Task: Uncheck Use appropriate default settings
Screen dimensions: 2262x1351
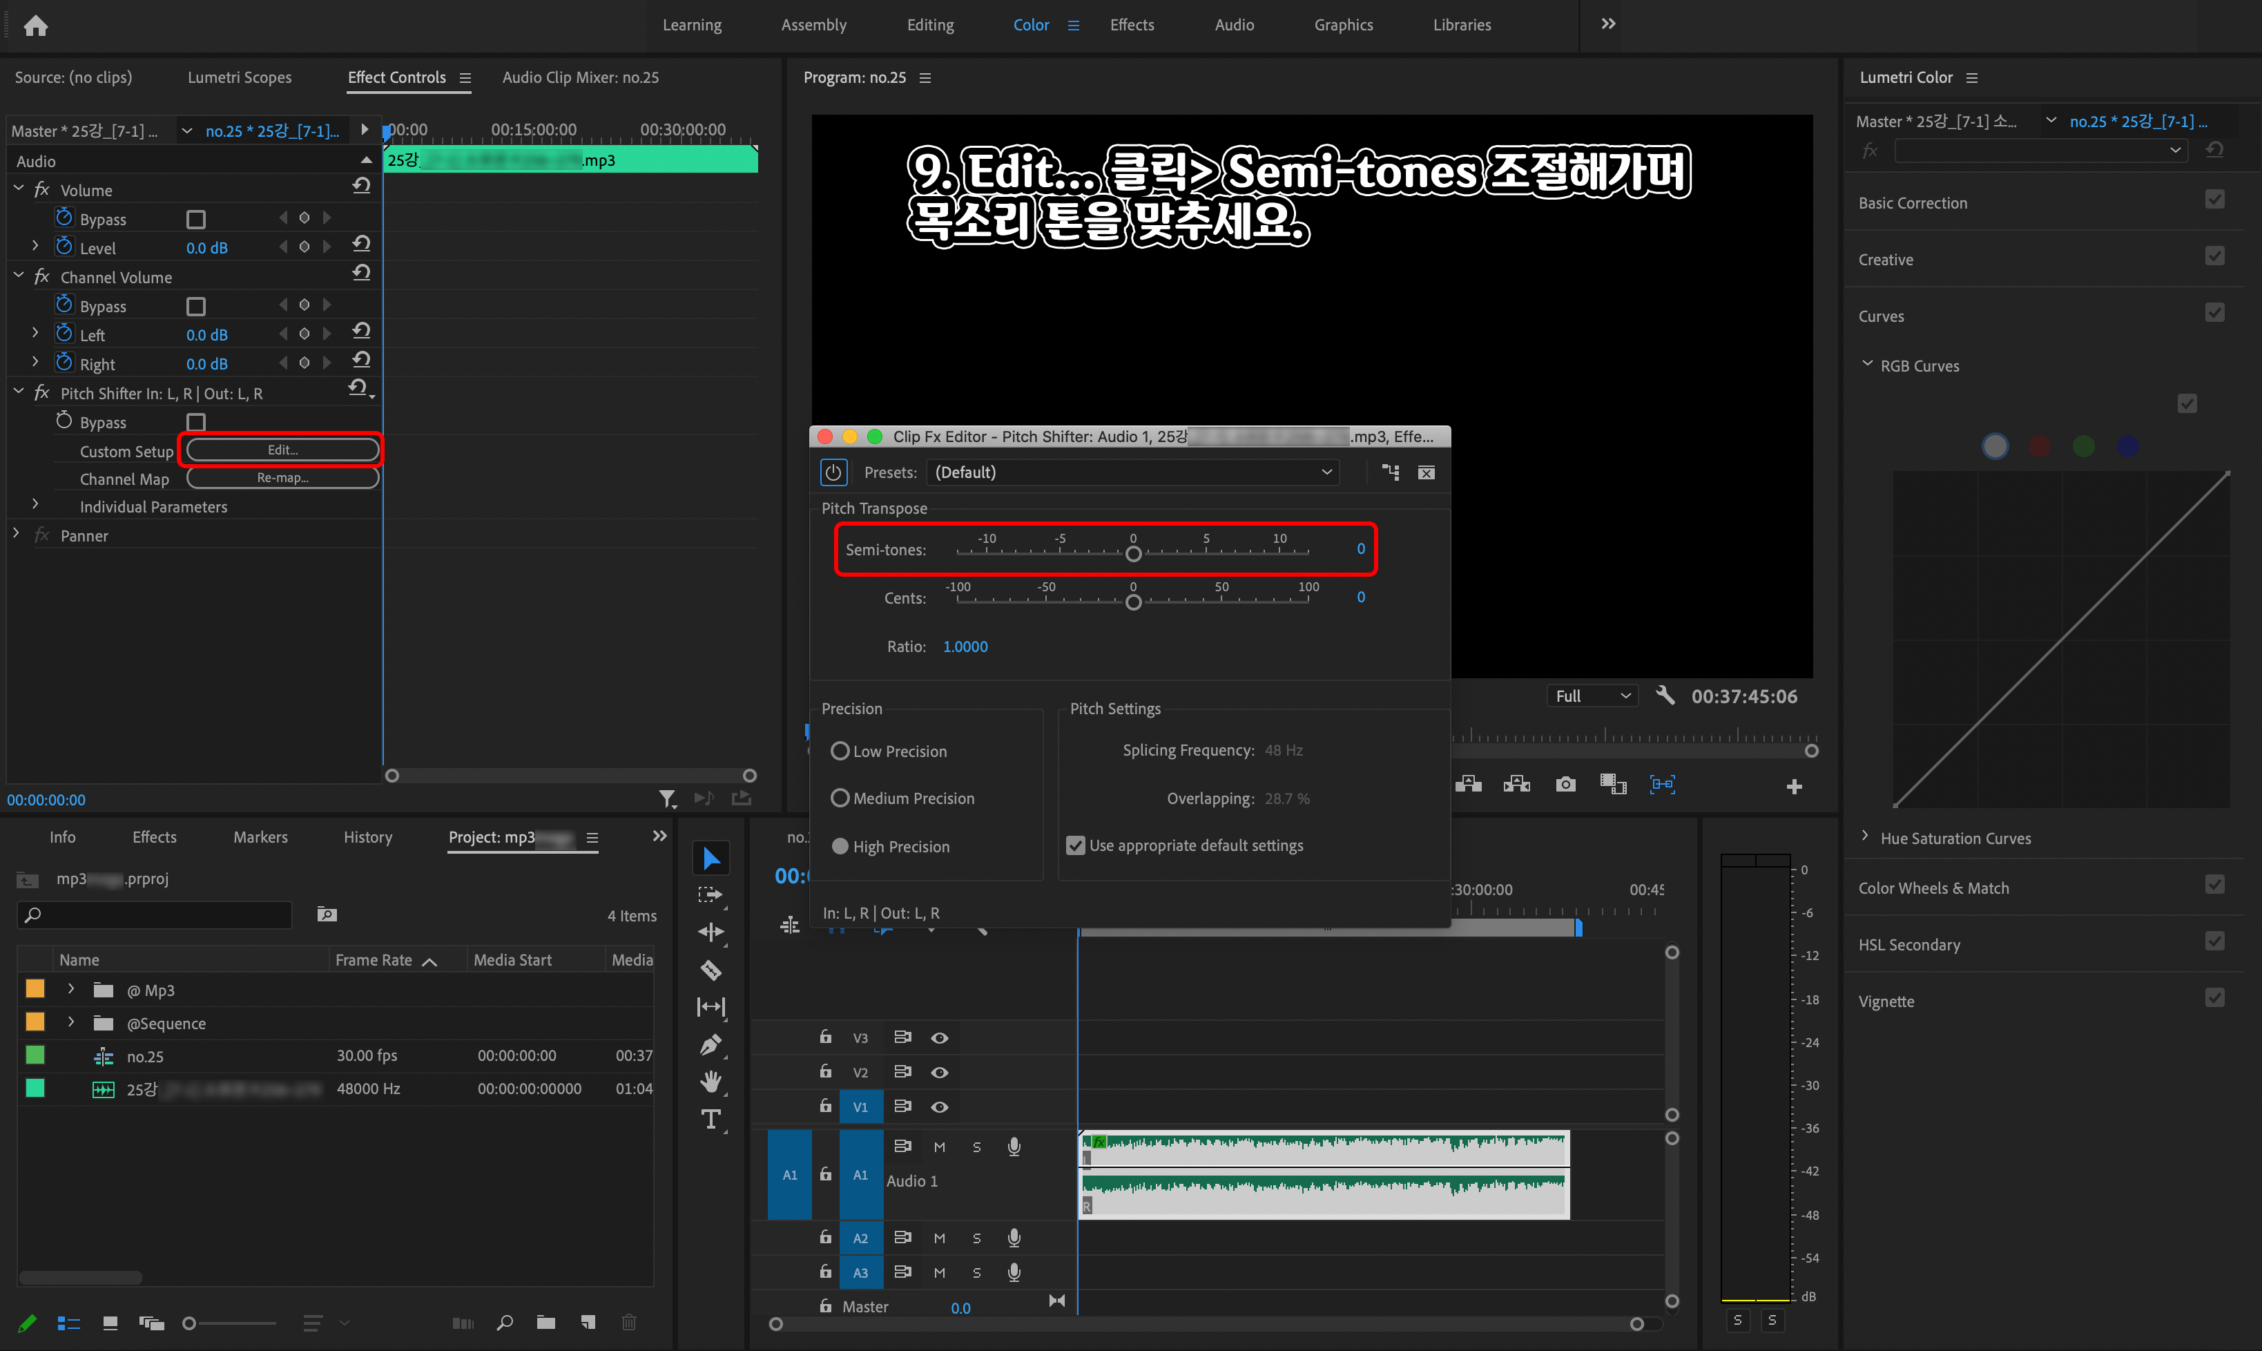Action: [1076, 845]
